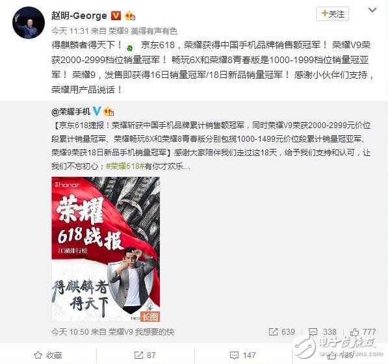Click the blue V badge beside 荣耀手机
The height and width of the screenshot is (364, 388).
(97, 111)
